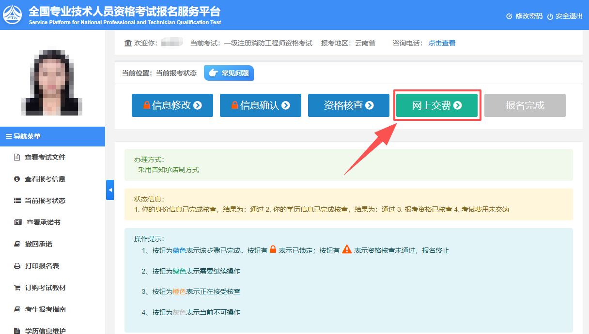Click the PTA logo in the header
Viewport: 589px width, 334px height.
point(13,15)
